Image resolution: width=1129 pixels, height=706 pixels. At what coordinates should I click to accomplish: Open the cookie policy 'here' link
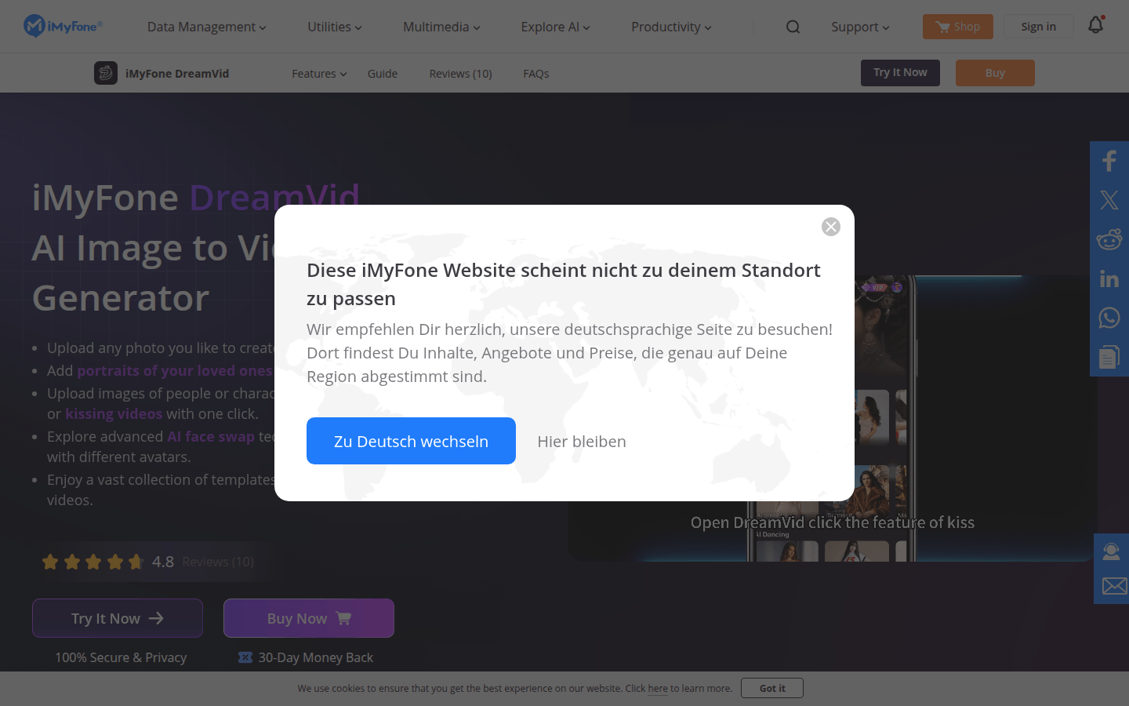(x=658, y=689)
